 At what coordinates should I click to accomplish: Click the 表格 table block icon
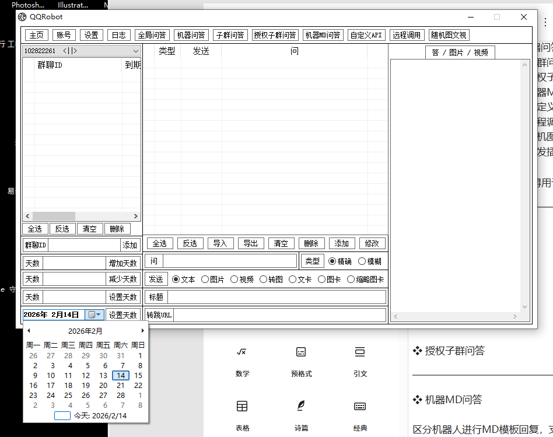tap(242, 406)
